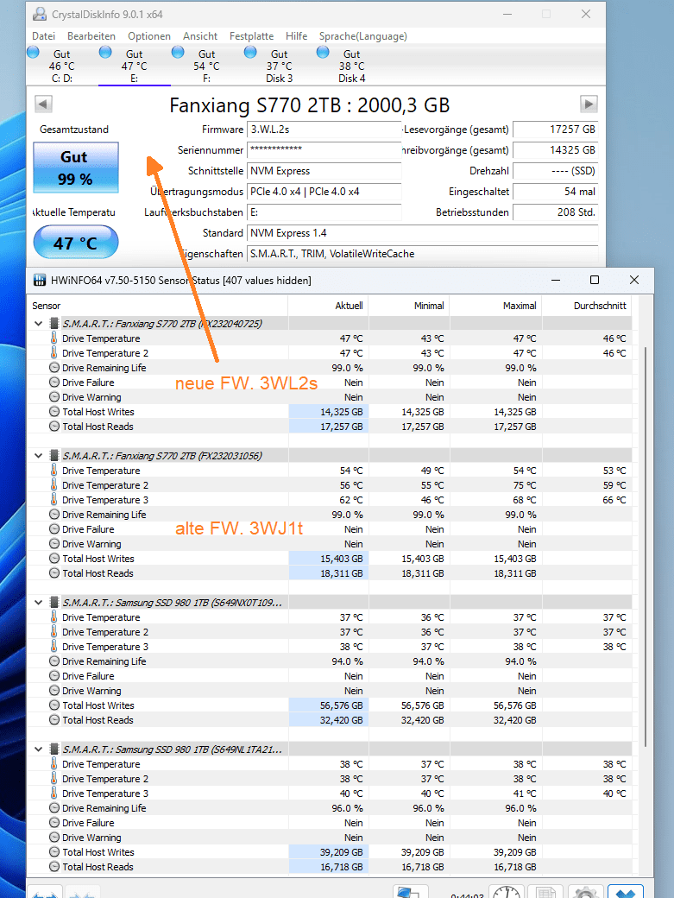Click the Standard field NVM Express 1.4
The image size is (674, 898).
point(422,233)
